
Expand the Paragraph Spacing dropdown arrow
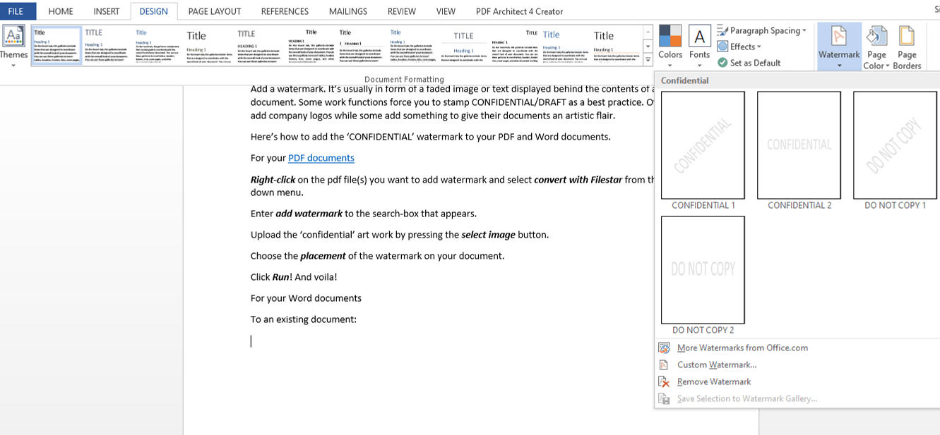(x=804, y=31)
